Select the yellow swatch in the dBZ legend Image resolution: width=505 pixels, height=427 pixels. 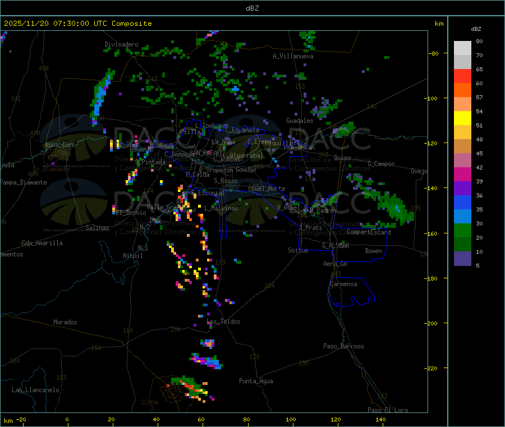pos(462,118)
